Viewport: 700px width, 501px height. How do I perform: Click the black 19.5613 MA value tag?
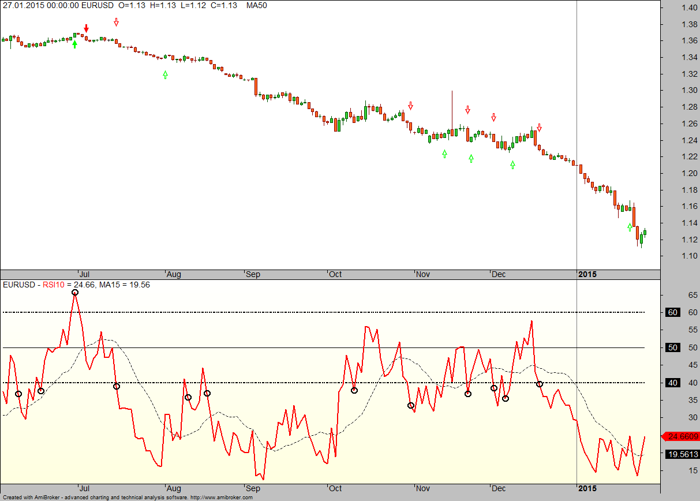683,454
